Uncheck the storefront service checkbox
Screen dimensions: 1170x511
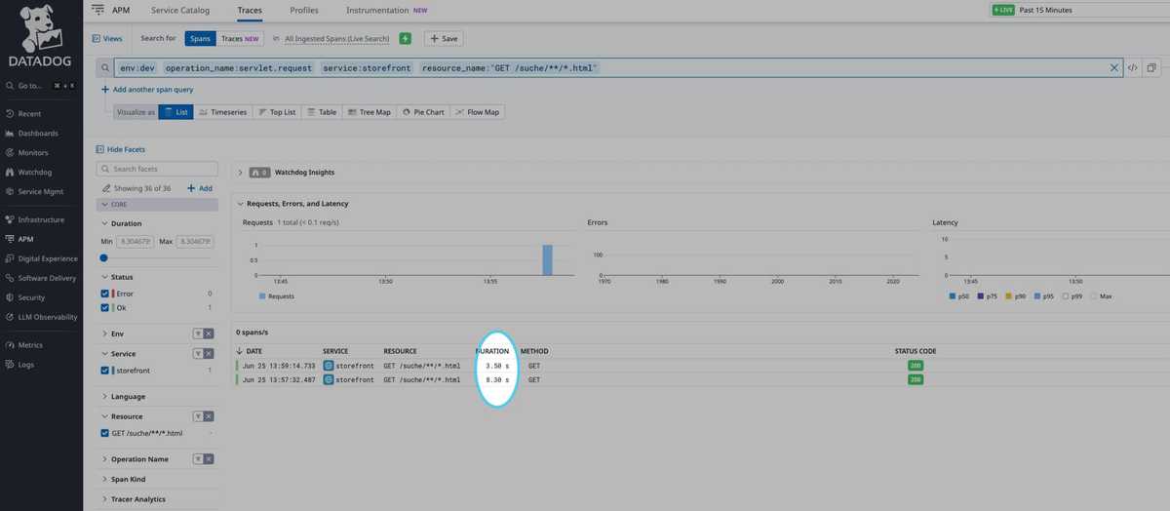click(x=105, y=371)
